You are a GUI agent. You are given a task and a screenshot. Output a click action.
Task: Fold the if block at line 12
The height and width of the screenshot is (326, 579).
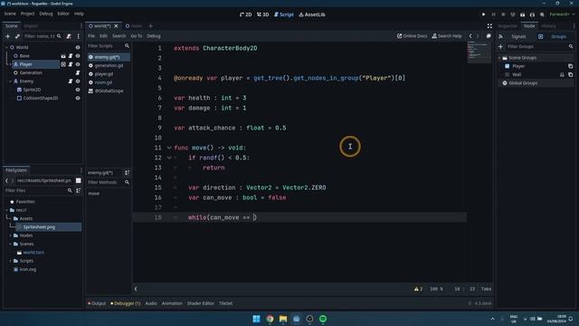pyautogui.click(x=169, y=158)
